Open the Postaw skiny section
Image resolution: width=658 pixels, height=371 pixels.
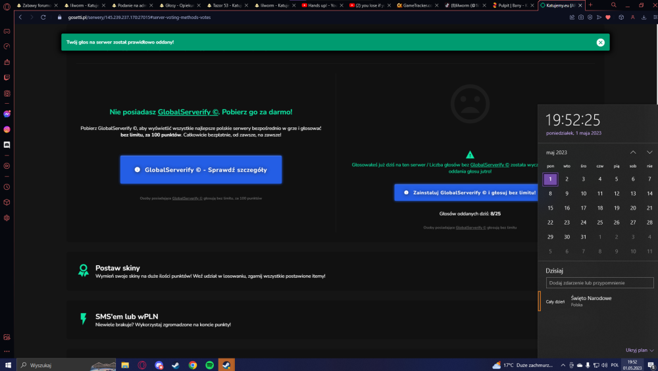click(303, 271)
